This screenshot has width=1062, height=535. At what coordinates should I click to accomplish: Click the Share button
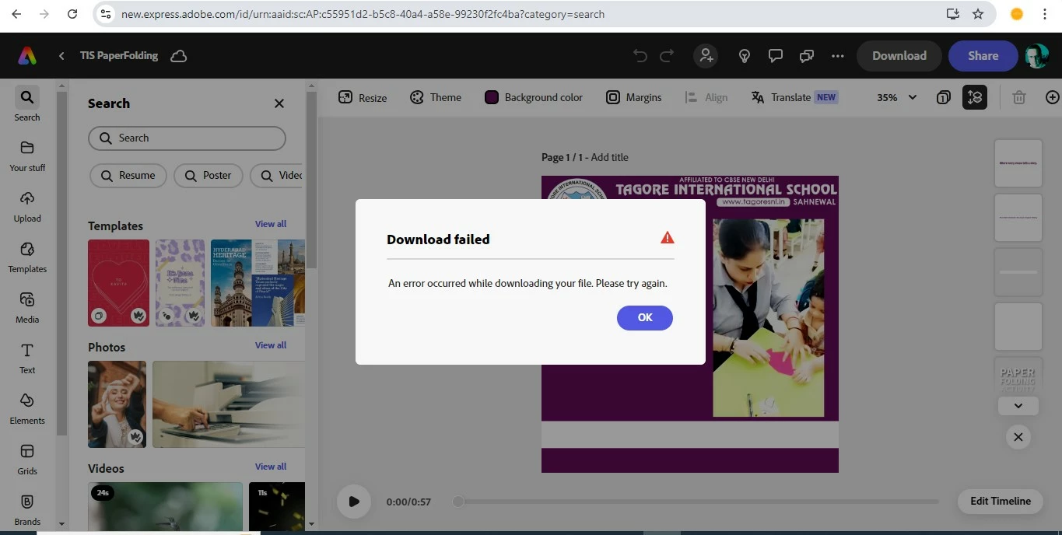tap(983, 56)
